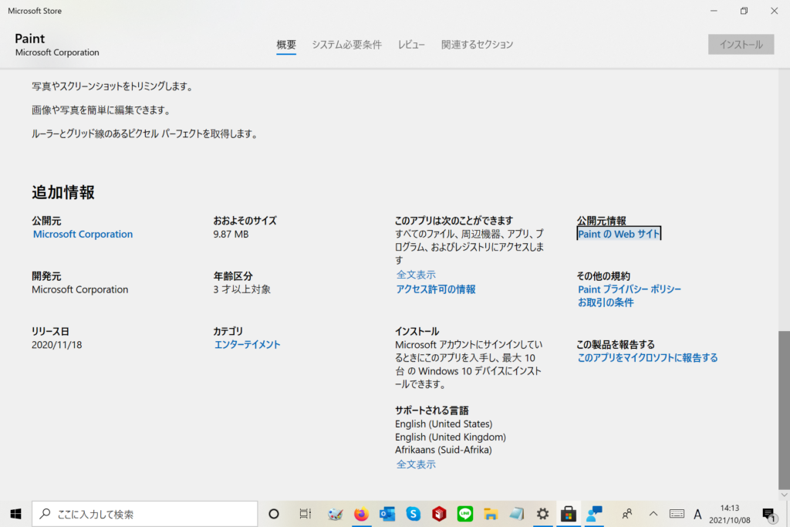Viewport: 790px width, 527px height.
Task: Open Task View on the taskbar
Action: click(x=305, y=514)
